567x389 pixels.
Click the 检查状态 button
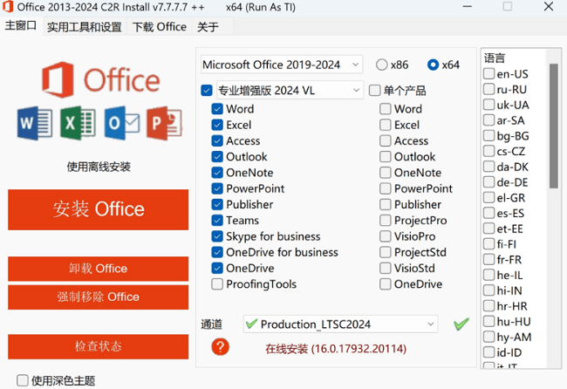99,346
